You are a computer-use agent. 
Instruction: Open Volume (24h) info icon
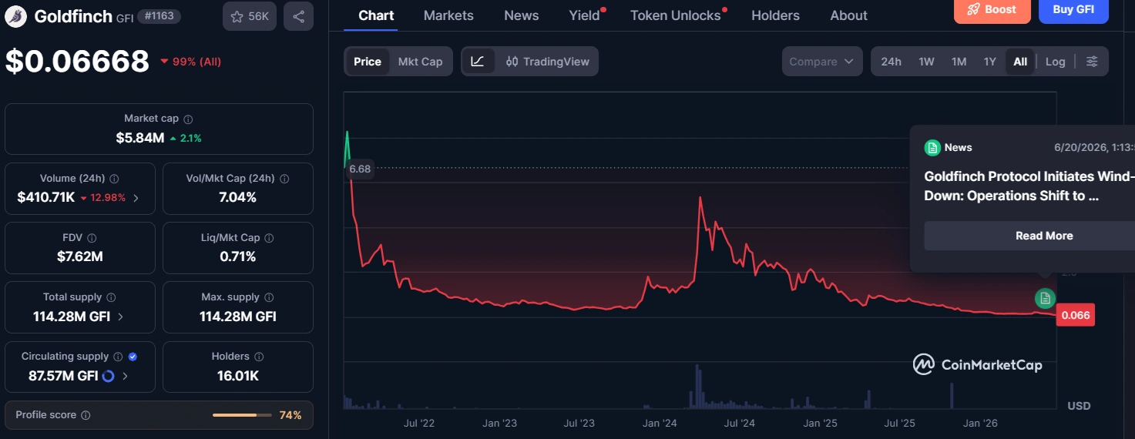[114, 179]
